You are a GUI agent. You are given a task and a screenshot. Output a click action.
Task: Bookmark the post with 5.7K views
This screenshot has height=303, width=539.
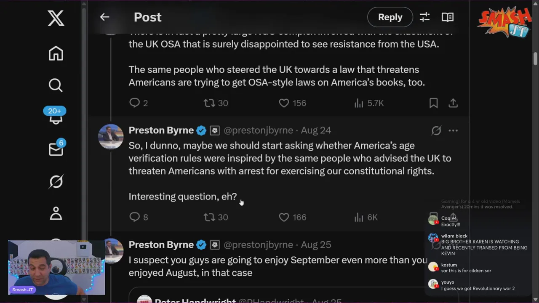433,103
